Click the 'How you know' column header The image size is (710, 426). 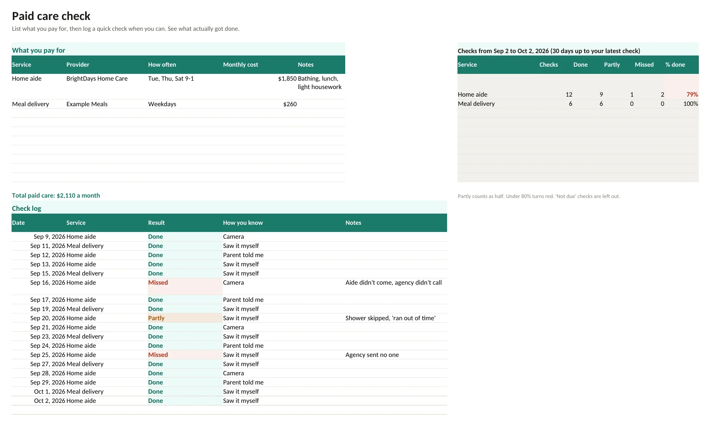tap(243, 223)
